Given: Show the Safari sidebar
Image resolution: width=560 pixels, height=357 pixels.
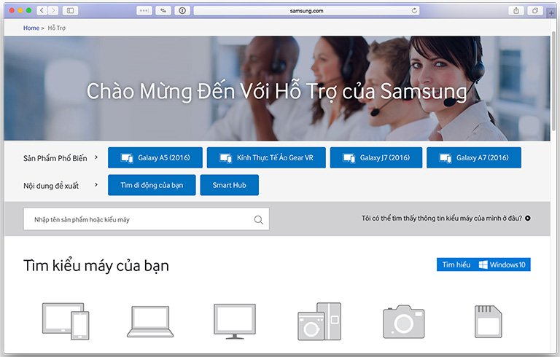Looking at the screenshot, I should [70, 11].
